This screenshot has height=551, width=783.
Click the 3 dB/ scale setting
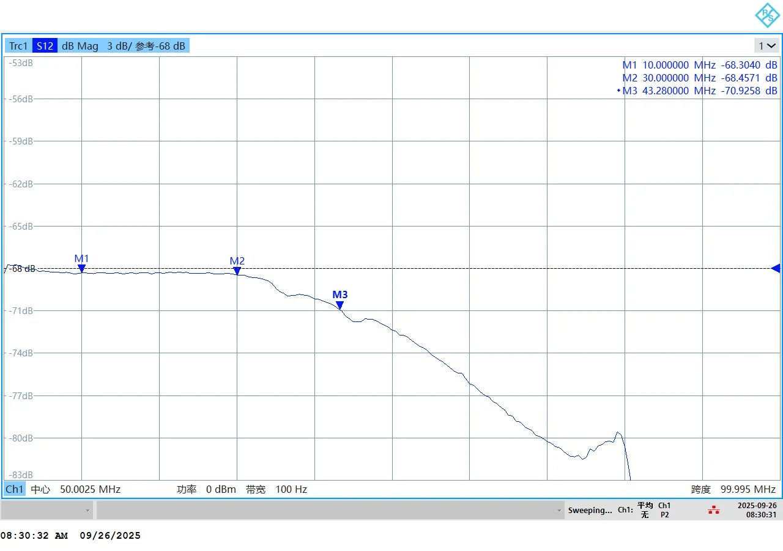[119, 46]
